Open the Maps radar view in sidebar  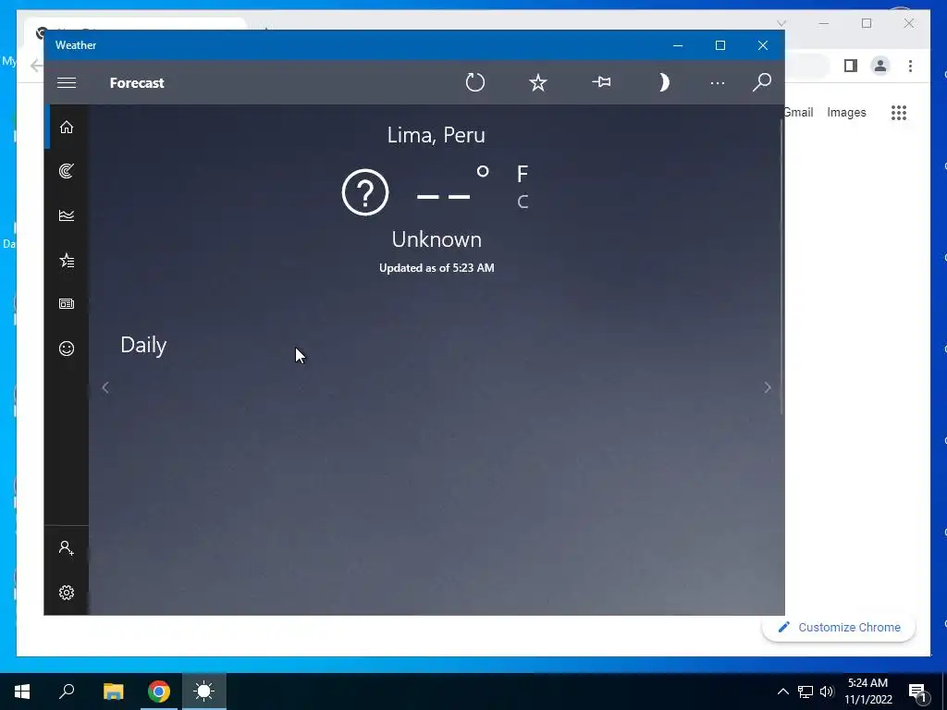67,171
